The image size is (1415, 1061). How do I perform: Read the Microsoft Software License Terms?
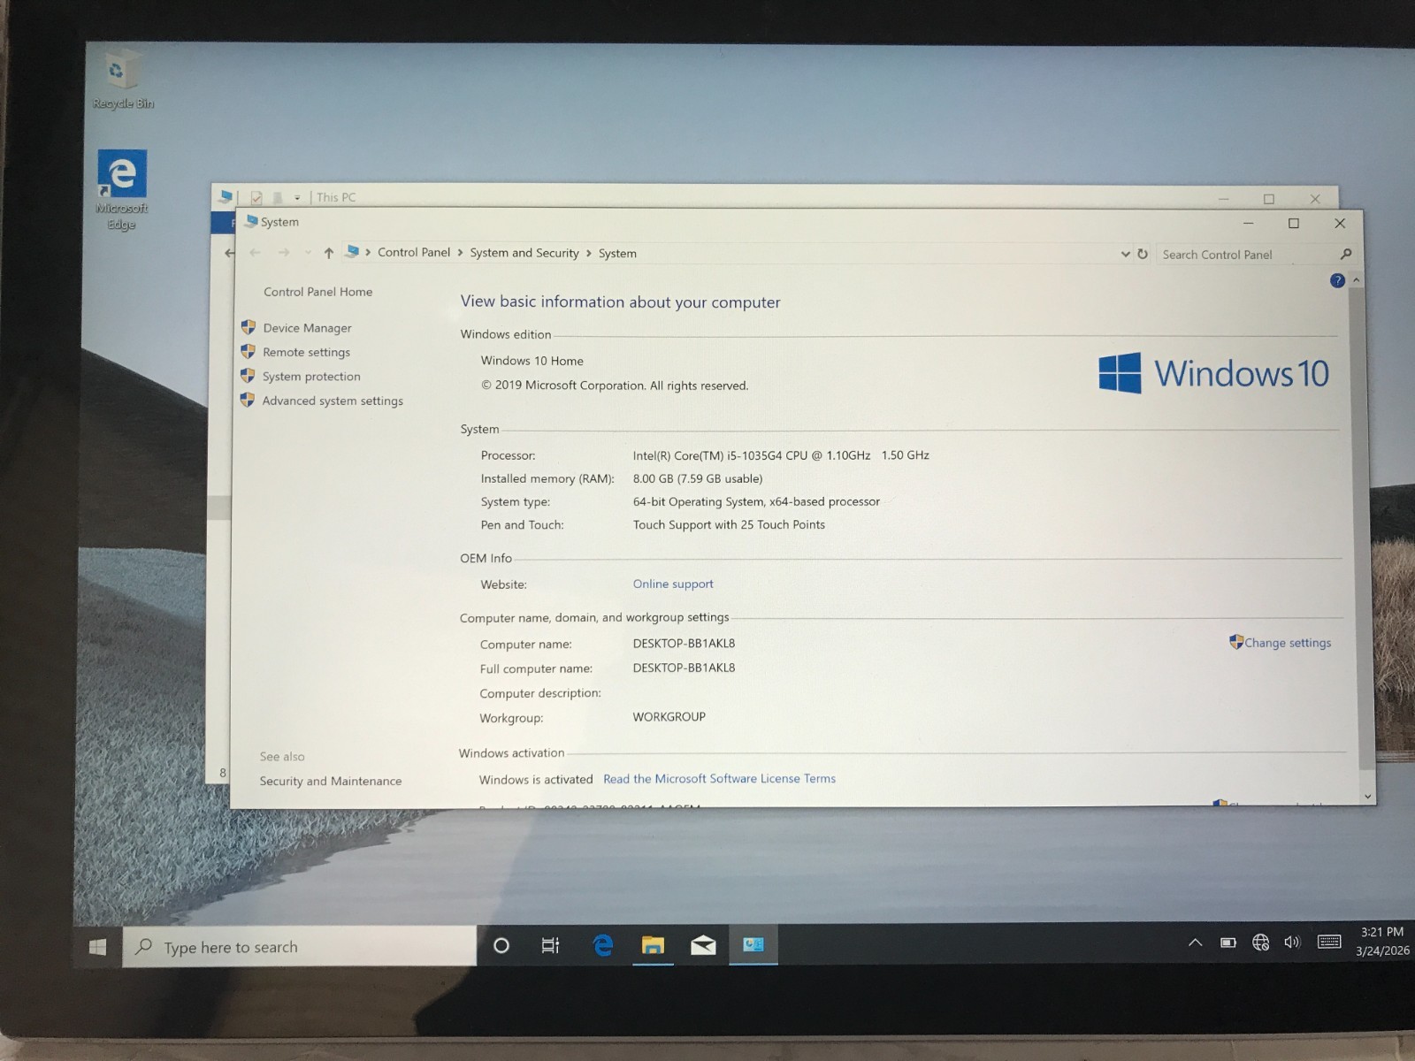click(719, 779)
